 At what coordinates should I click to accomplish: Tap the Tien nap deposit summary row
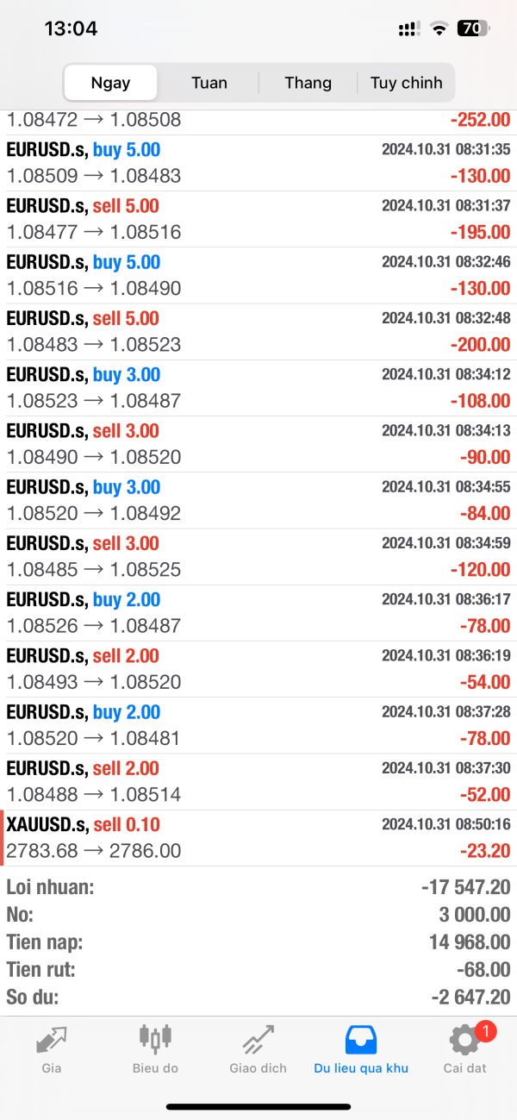pyautogui.click(x=258, y=942)
